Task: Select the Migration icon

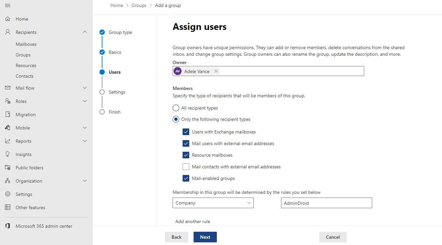Action: pyautogui.click(x=7, y=114)
